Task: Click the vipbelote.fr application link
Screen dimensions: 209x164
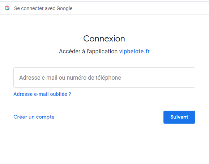Action: pos(135,52)
